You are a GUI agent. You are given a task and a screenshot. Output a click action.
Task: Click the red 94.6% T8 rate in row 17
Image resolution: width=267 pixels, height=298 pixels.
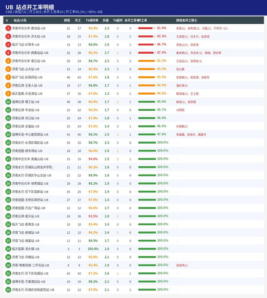(93, 159)
